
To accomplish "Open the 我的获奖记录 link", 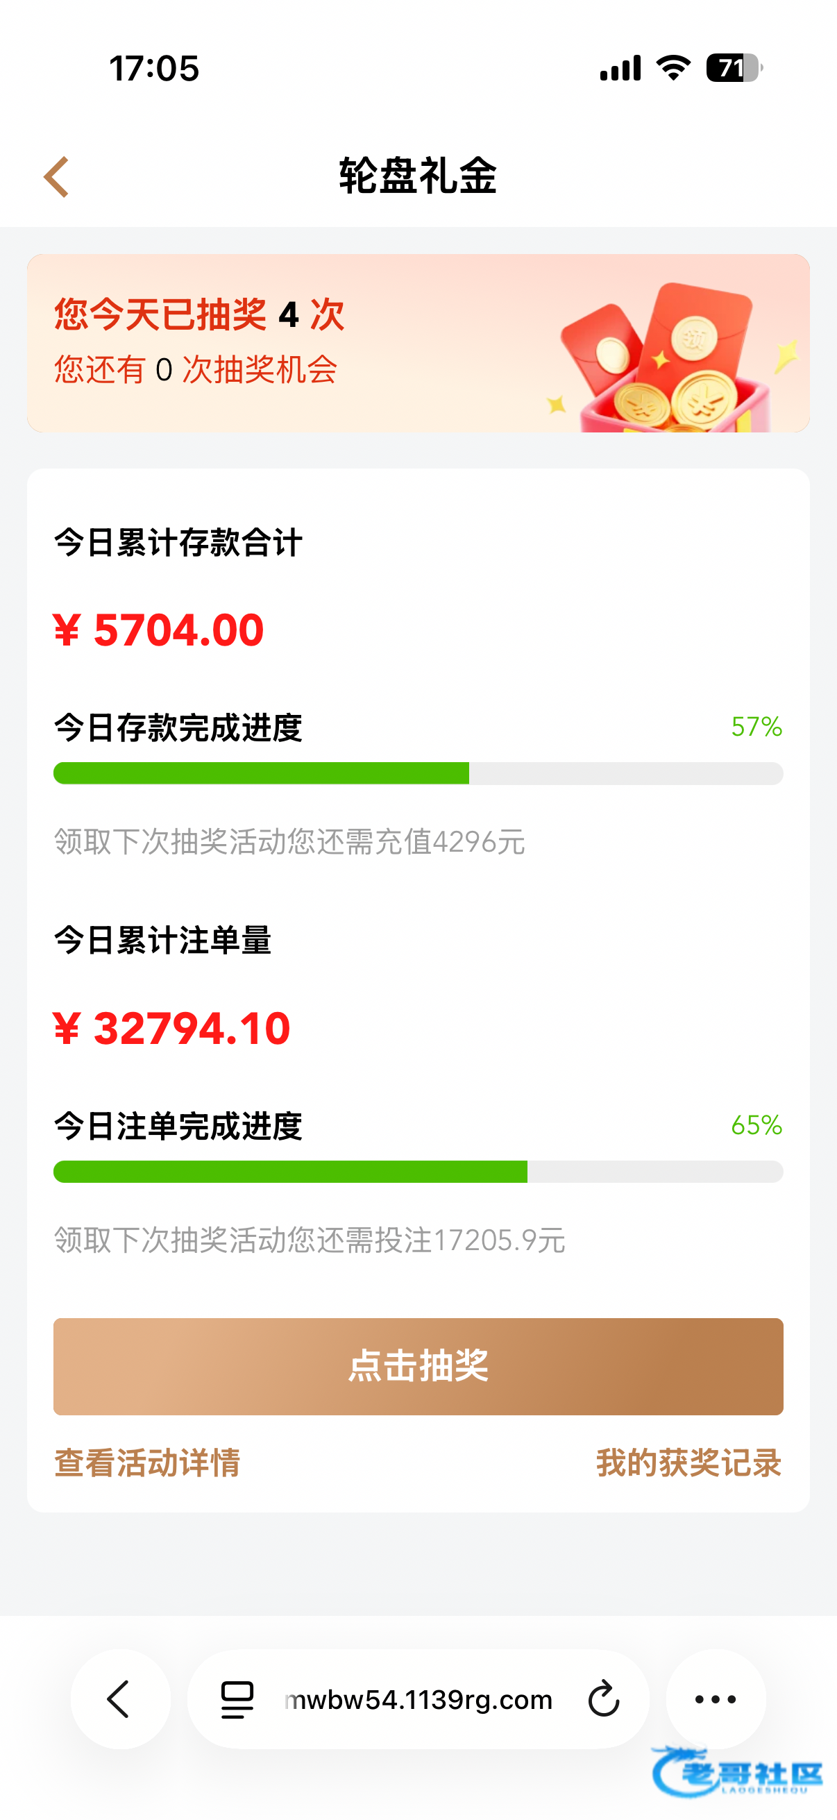I will tap(688, 1463).
